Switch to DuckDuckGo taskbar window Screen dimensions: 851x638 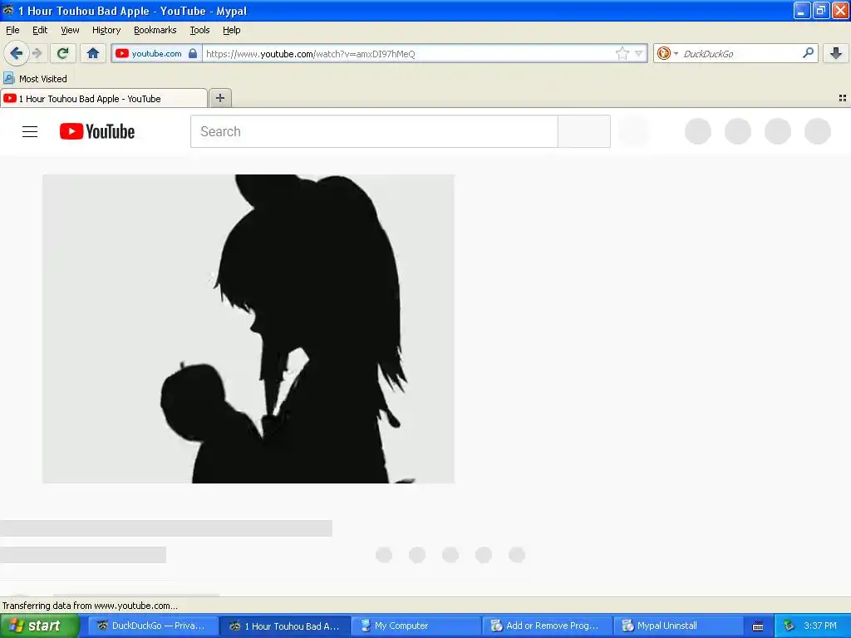coord(153,626)
